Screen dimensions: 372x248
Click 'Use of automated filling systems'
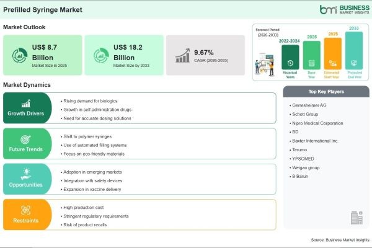95,145
